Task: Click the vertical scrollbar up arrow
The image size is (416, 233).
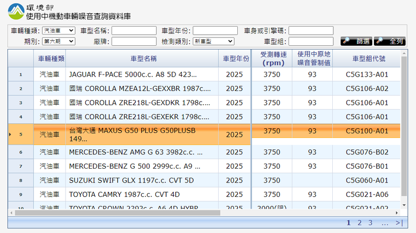Action: tap(404, 53)
